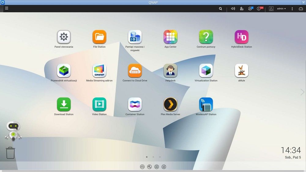The height and width of the screenshot is (172, 306).
Task: Select the third desktop page dot
Action: click(x=160, y=157)
